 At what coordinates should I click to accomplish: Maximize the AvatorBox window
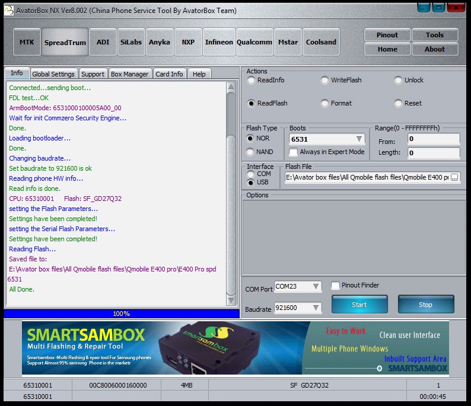point(438,8)
